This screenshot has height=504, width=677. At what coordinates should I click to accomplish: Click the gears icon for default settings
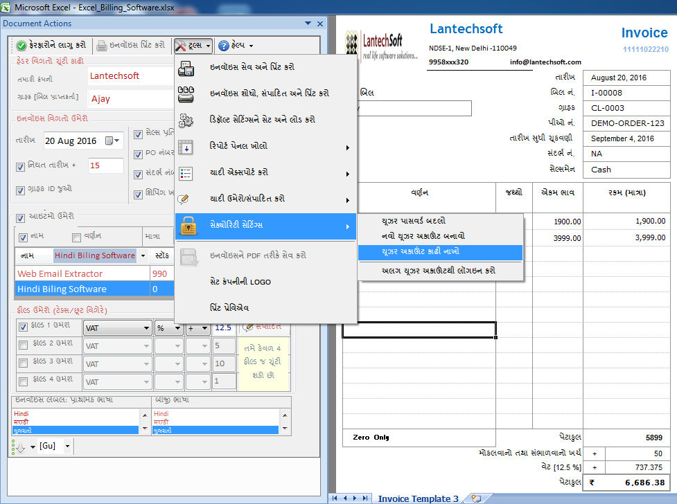click(186, 120)
